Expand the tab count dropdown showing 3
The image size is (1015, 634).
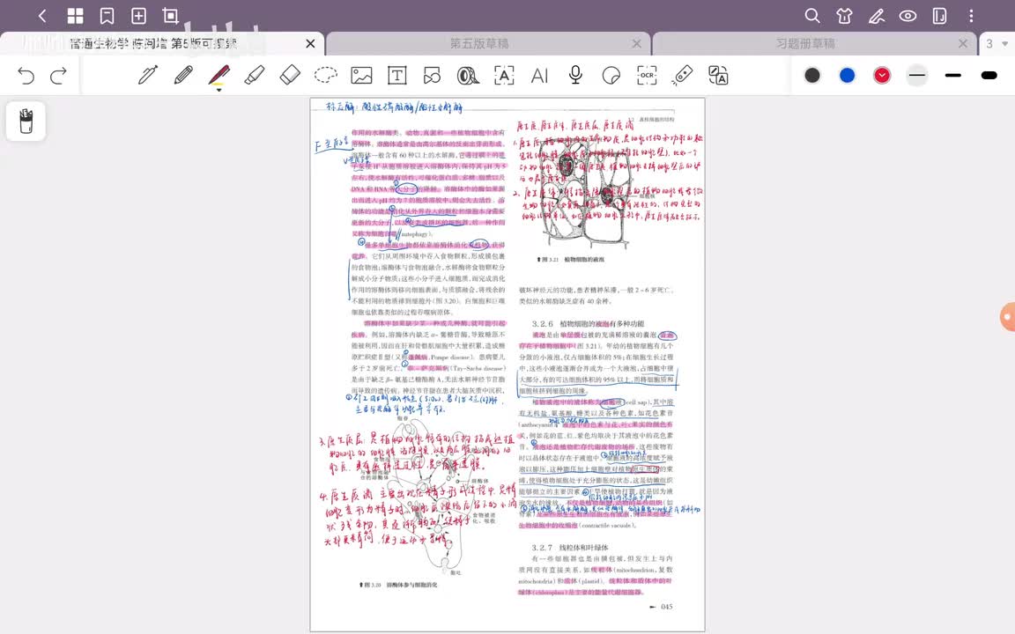click(996, 43)
